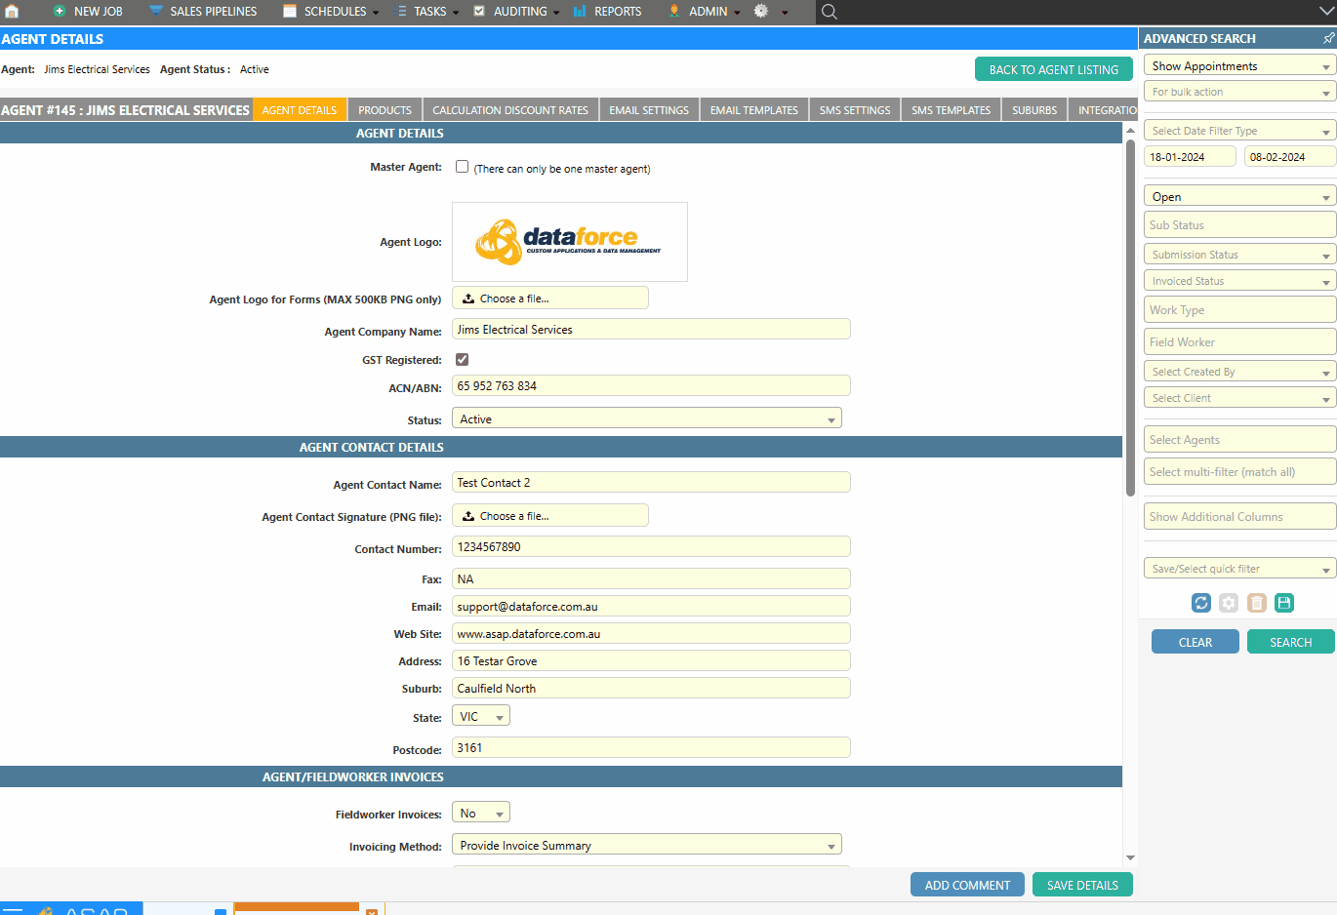Toggle the Master Agent checkbox
Viewport: 1337px width, 915px height.
coord(463,167)
